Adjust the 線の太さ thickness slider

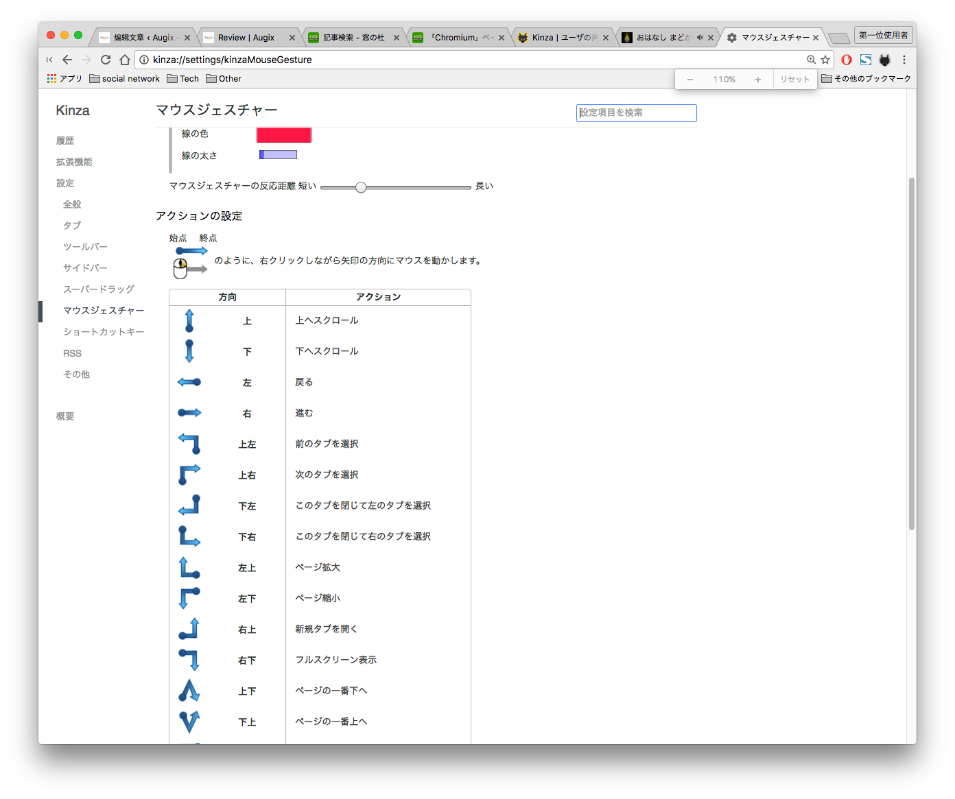(x=278, y=155)
